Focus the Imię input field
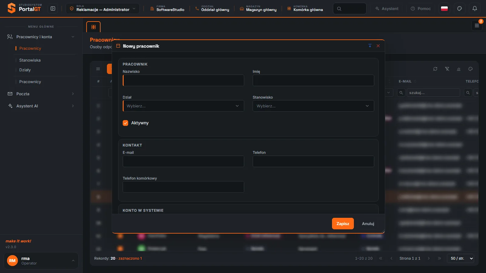This screenshot has height=273, width=486. click(313, 80)
